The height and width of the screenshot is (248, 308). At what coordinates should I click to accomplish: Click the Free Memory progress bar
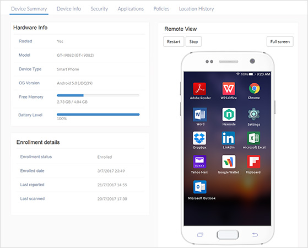pos(98,95)
